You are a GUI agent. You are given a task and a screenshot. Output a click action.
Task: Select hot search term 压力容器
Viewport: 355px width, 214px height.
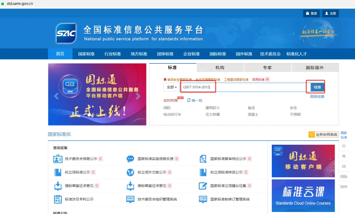pos(213,114)
